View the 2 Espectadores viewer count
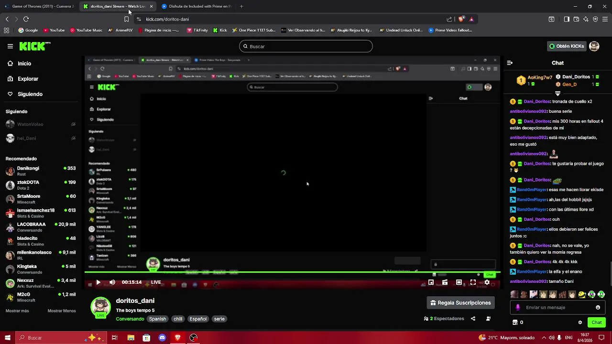This screenshot has width=612, height=344. click(444, 319)
